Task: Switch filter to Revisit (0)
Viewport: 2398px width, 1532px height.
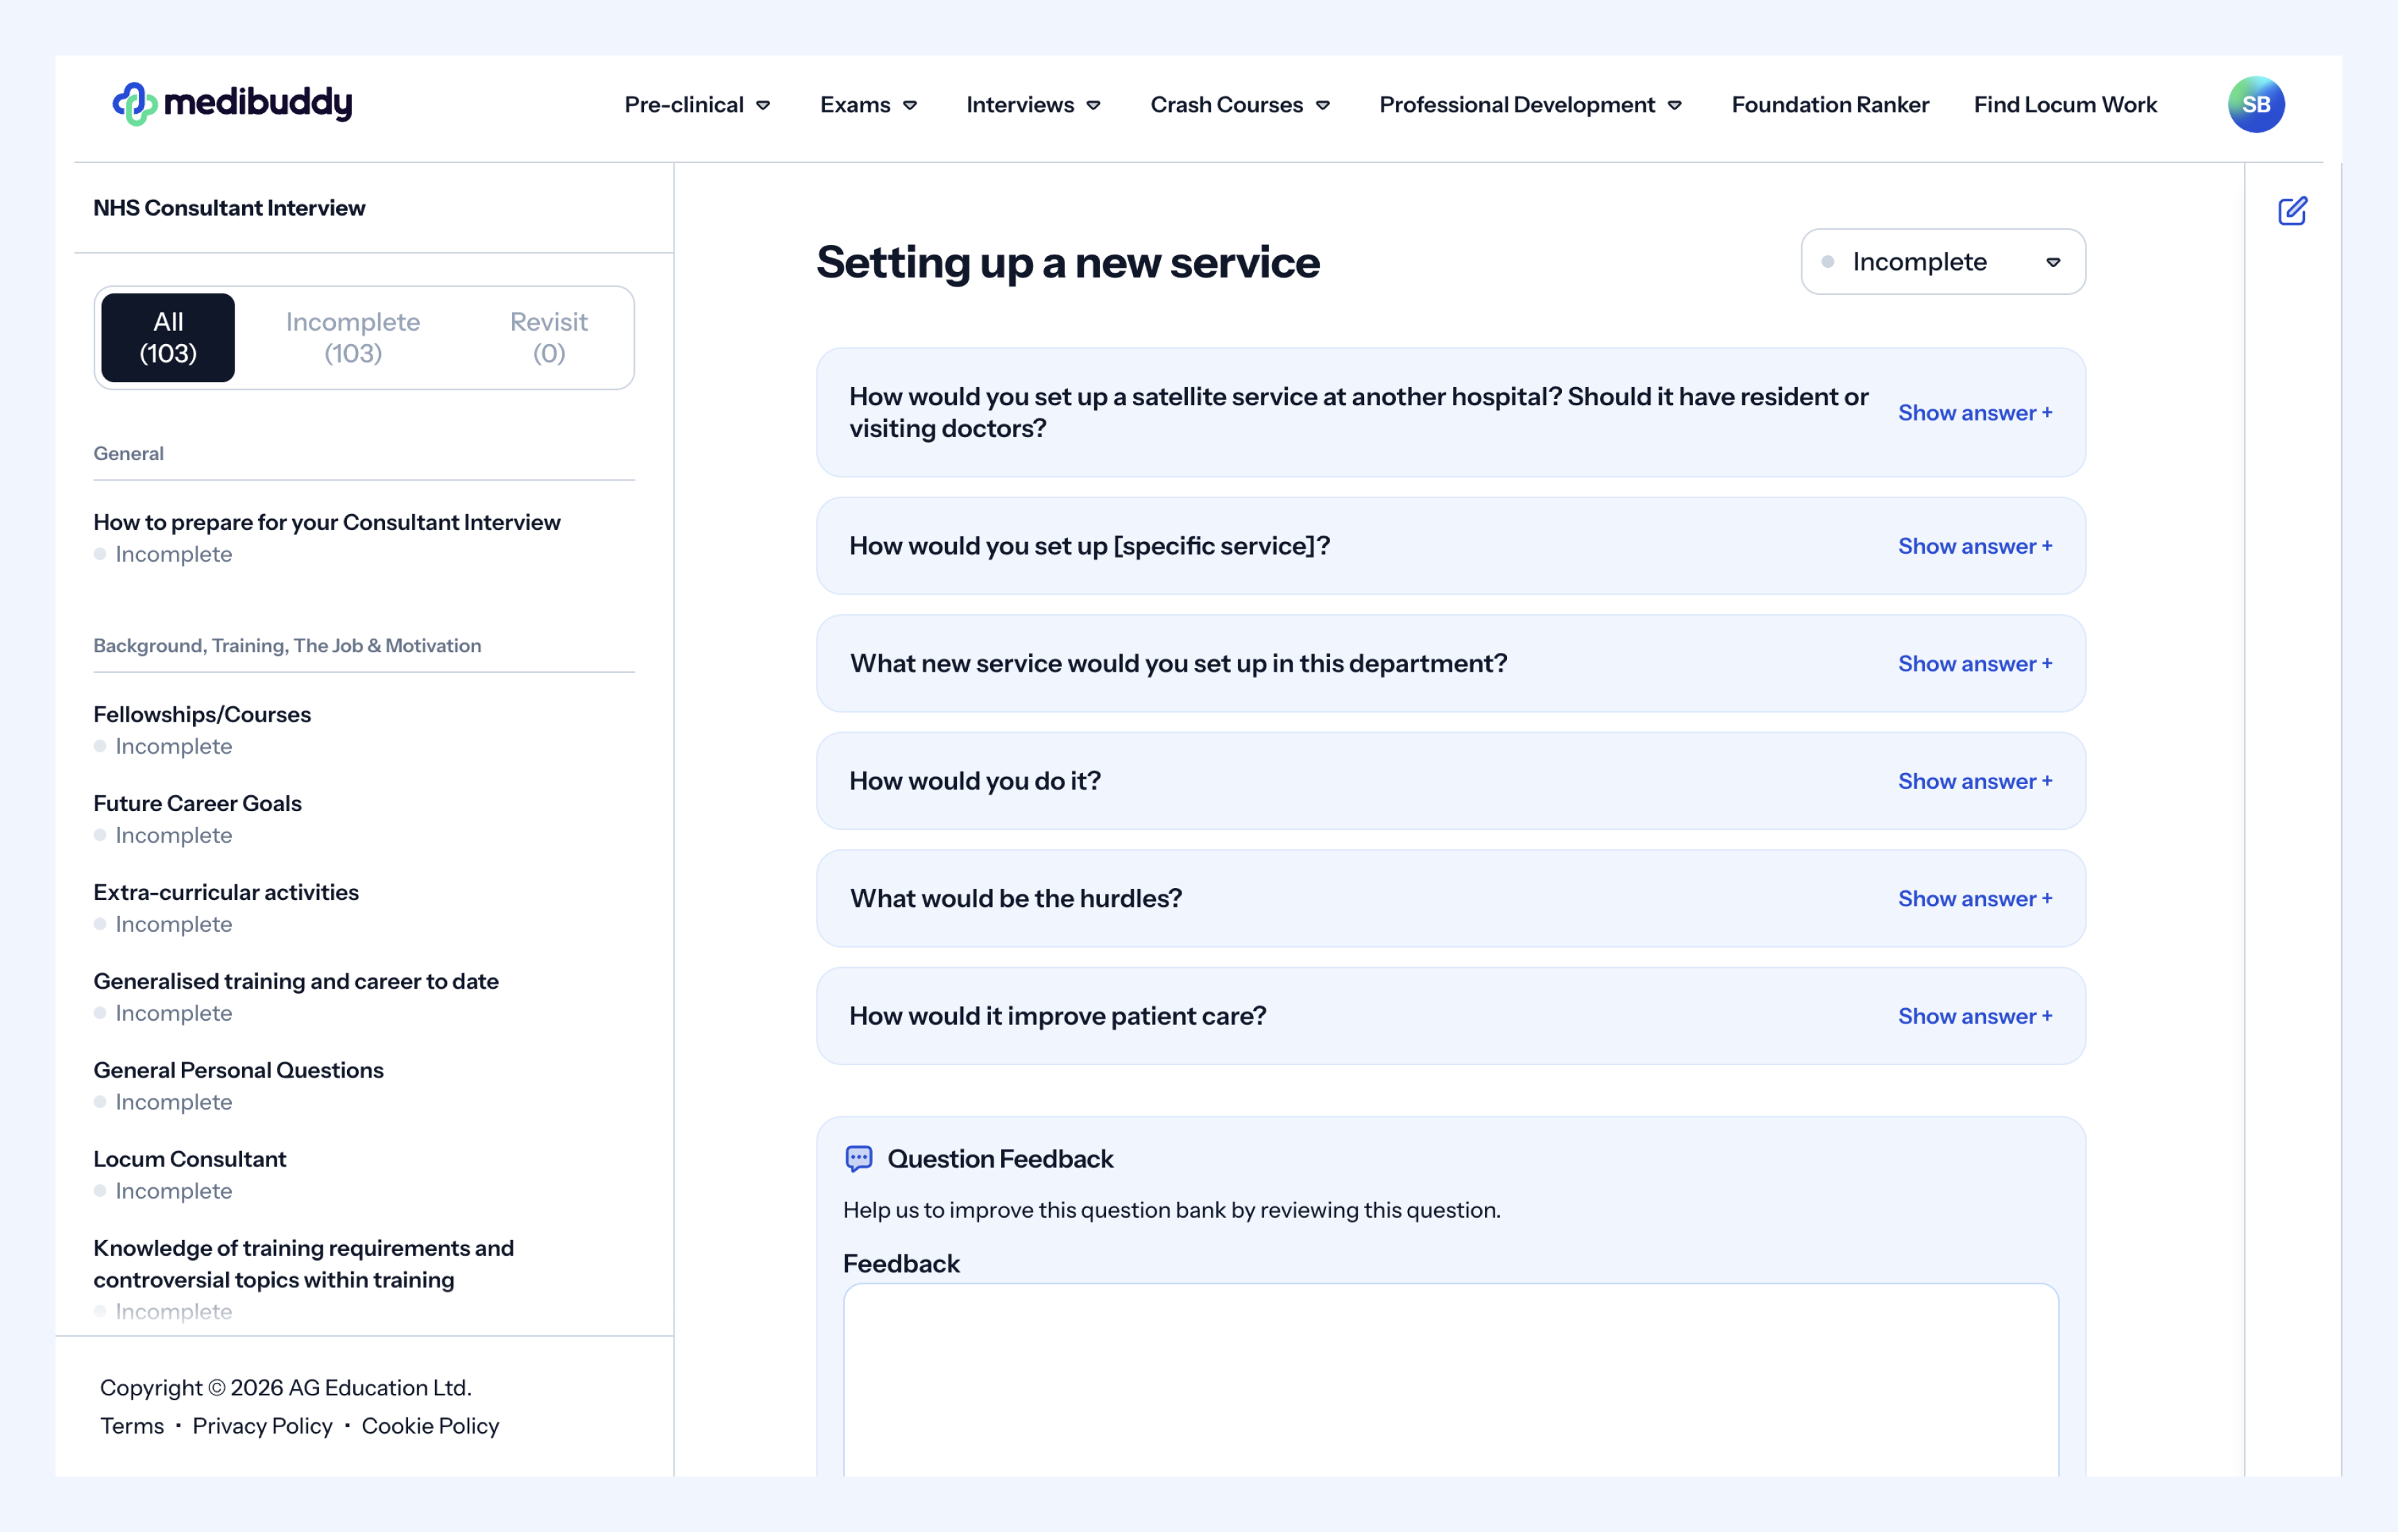Action: pos(549,338)
